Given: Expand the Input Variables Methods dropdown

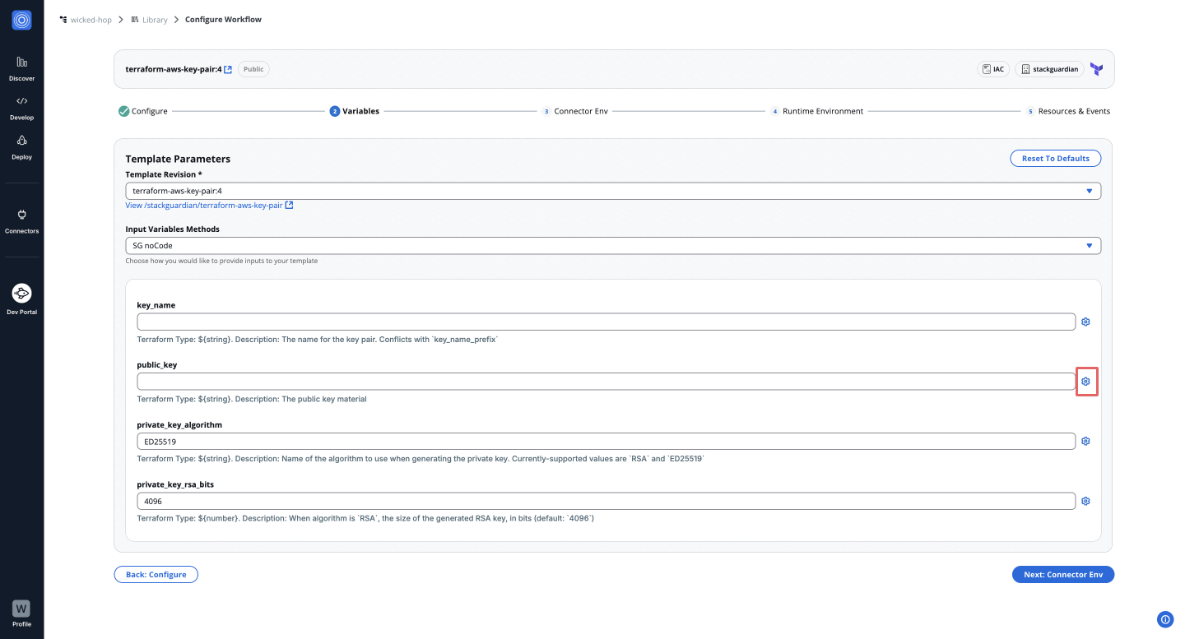Looking at the screenshot, I should 1088,245.
